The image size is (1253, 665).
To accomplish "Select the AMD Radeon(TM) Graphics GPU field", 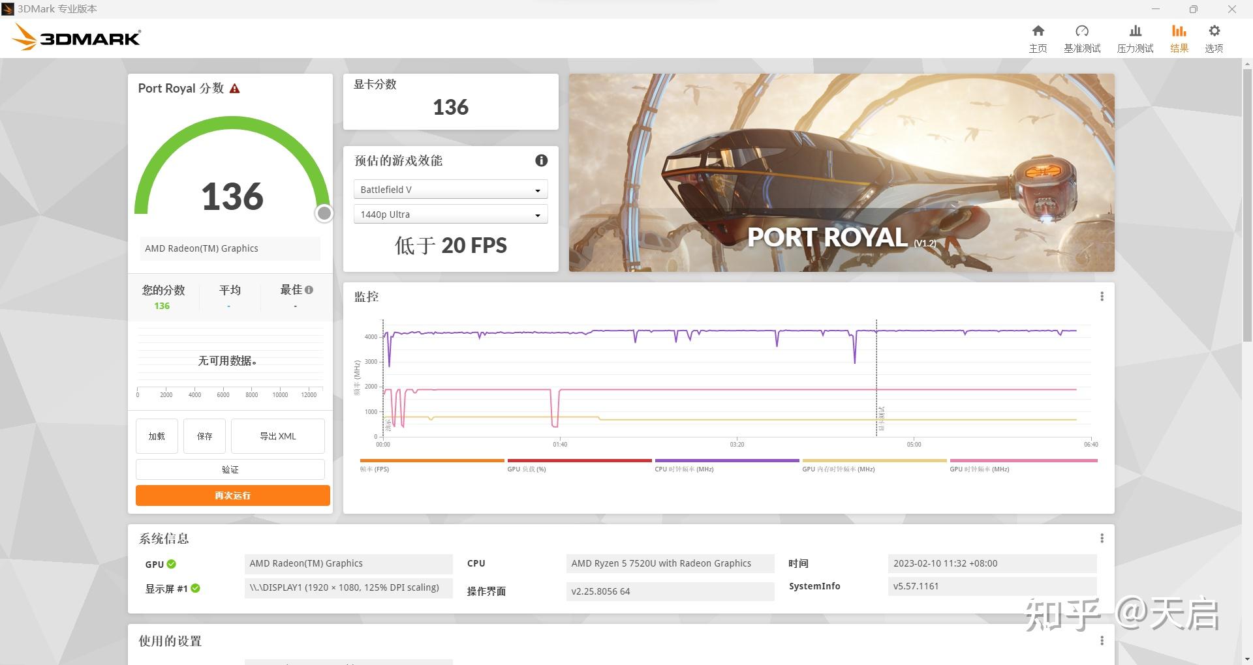I will pyautogui.click(x=348, y=563).
